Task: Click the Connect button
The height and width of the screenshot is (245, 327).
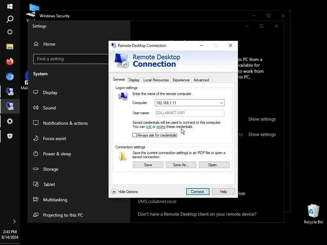Action: (x=197, y=192)
